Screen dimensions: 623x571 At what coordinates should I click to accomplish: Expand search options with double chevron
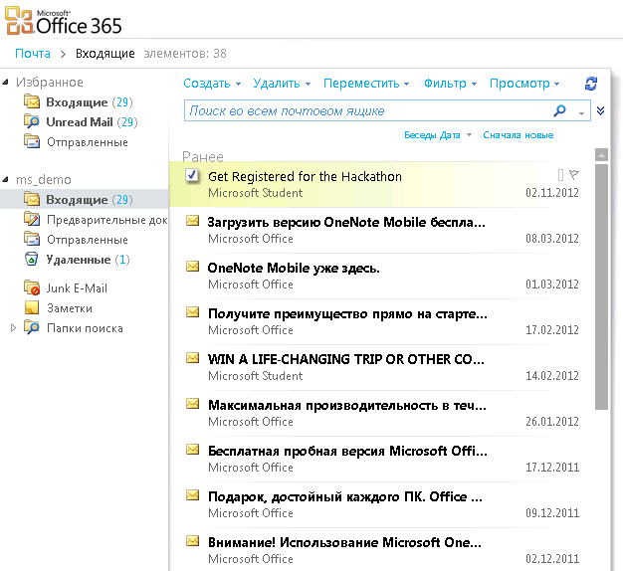[x=600, y=111]
